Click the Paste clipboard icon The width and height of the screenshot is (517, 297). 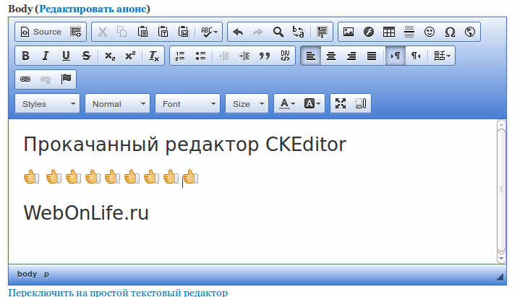click(x=142, y=32)
